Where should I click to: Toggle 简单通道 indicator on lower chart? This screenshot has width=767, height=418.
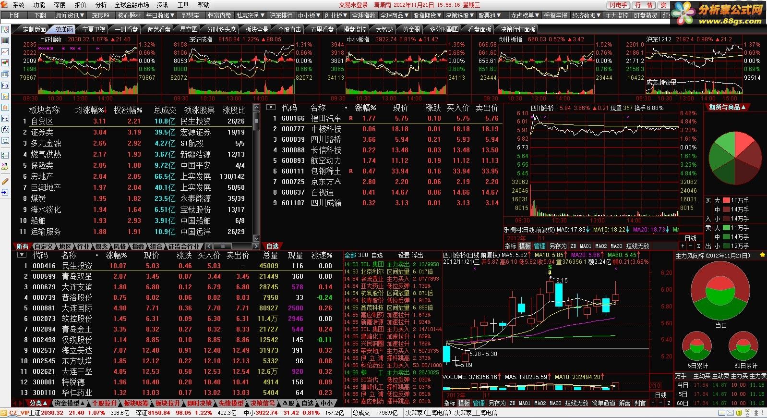coord(604,403)
